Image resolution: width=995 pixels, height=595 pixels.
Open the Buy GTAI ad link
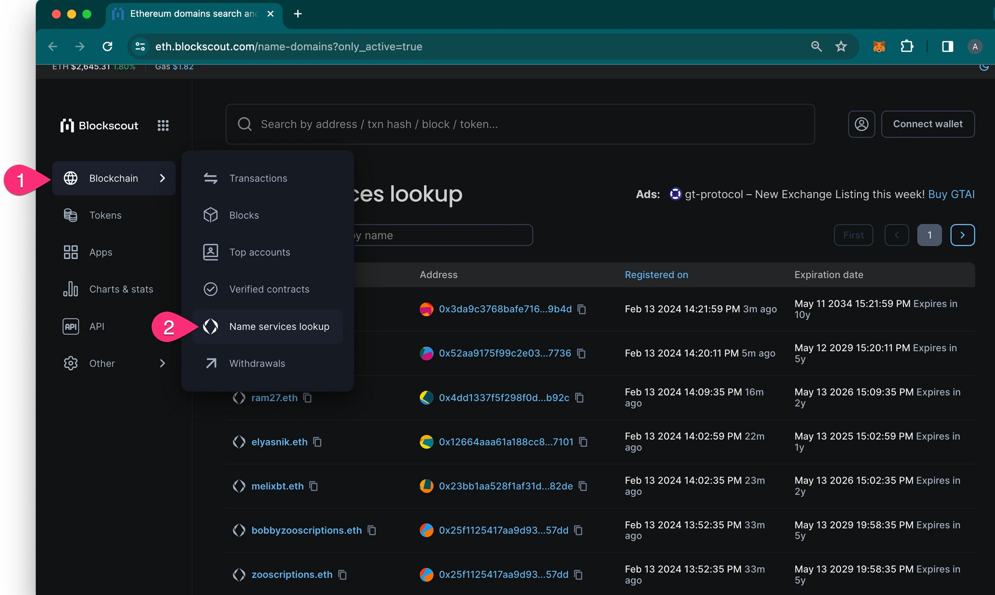[x=951, y=194]
